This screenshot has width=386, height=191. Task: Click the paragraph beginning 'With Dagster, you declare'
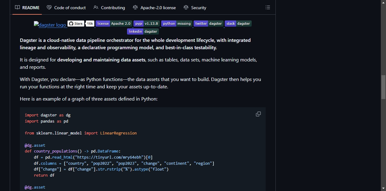[140, 83]
